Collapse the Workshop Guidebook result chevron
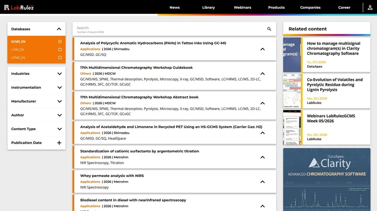The height and width of the screenshot is (211, 377). pyautogui.click(x=263, y=74)
